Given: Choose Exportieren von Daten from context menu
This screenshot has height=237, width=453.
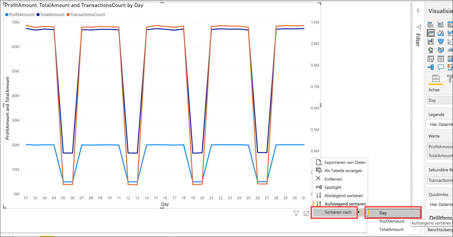Looking at the screenshot, I should pos(340,162).
